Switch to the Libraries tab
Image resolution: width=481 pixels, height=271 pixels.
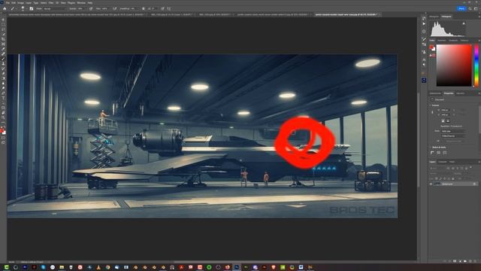(x=460, y=93)
